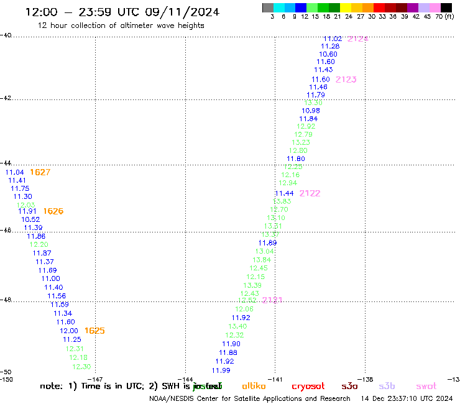Image resolution: width=460 pixels, height=404 pixels.
Task: Click the pink time label 2121
Action: point(272,300)
